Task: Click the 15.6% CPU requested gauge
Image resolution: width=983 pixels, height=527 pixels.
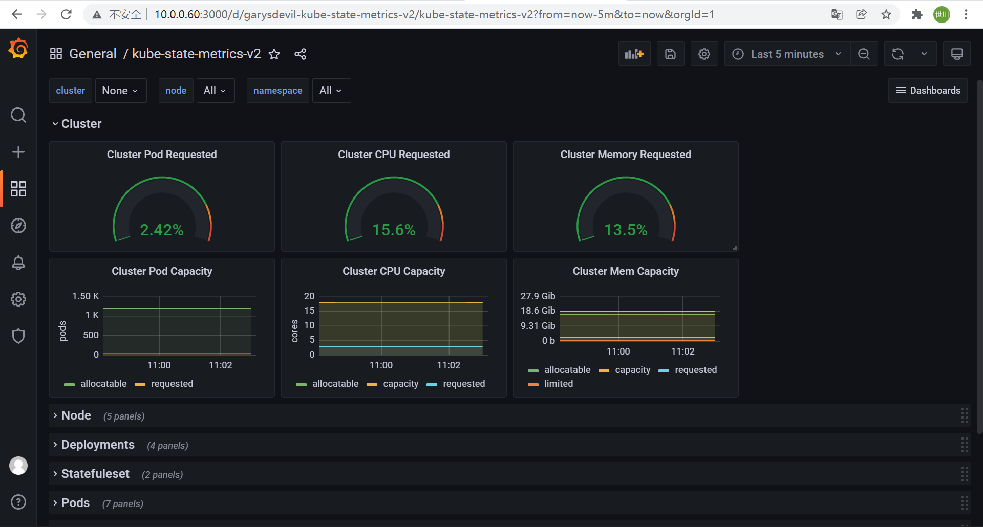Action: (x=394, y=209)
